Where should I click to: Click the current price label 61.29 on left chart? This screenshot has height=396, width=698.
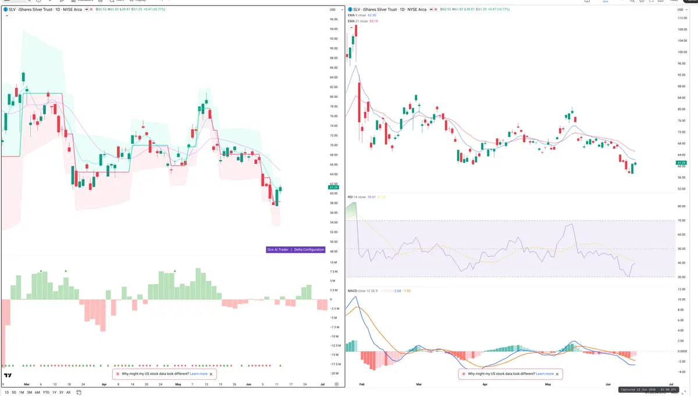(x=333, y=187)
